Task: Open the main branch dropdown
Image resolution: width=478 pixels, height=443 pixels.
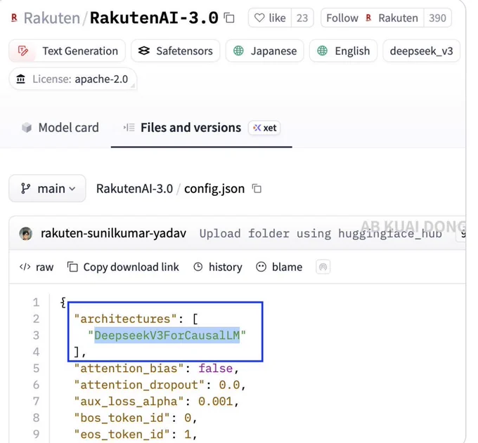Action: 47,188
